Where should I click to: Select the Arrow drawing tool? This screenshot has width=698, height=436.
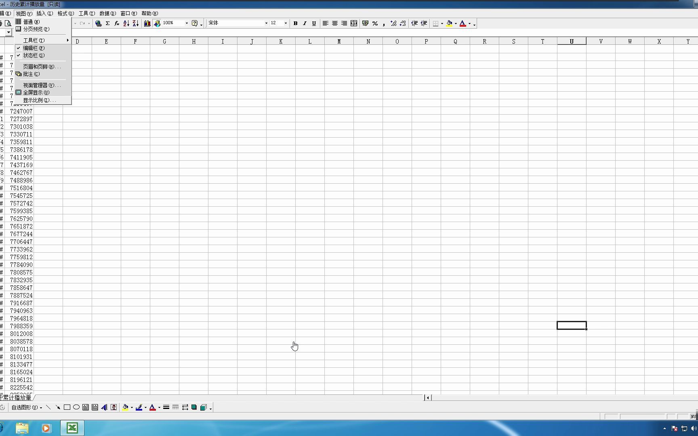58,407
